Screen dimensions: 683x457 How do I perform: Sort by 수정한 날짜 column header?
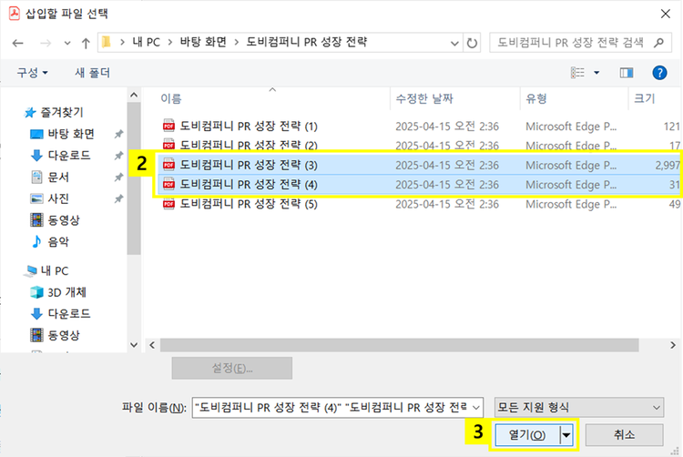coord(424,99)
